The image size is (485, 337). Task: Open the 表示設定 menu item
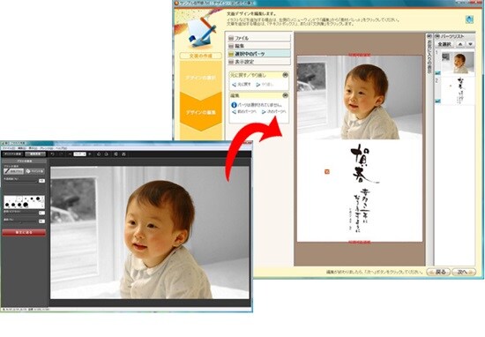[x=259, y=62]
